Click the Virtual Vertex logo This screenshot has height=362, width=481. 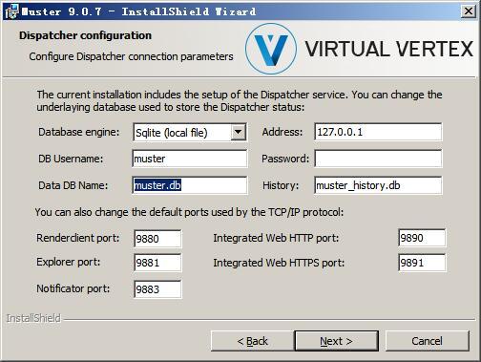click(271, 49)
